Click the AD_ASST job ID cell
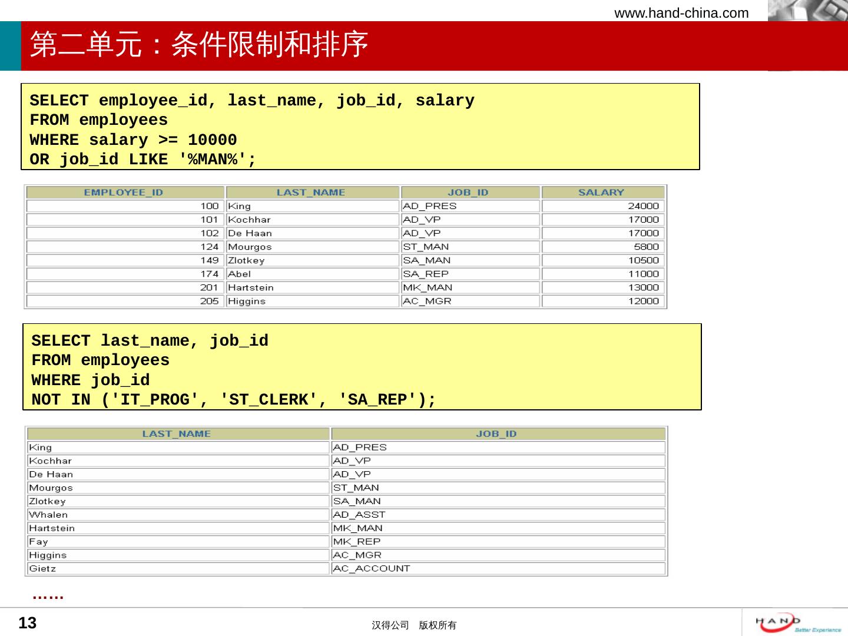Viewport: 848px width, 636px height. click(498, 515)
